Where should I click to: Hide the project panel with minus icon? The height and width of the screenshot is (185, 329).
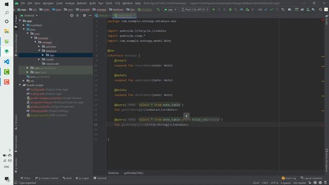(x=90, y=15)
